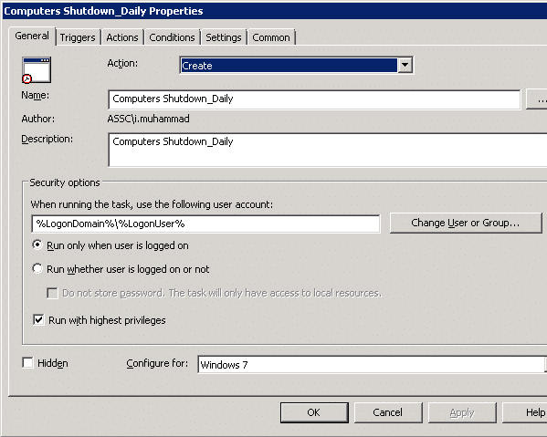Open the Action dropdown arrow
The image size is (547, 437).
point(405,65)
